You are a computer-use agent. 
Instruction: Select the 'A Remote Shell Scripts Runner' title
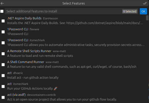pos(29,51)
